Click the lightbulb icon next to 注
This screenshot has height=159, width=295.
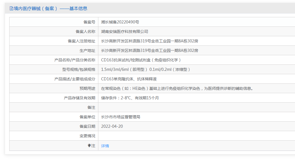tap(89, 145)
